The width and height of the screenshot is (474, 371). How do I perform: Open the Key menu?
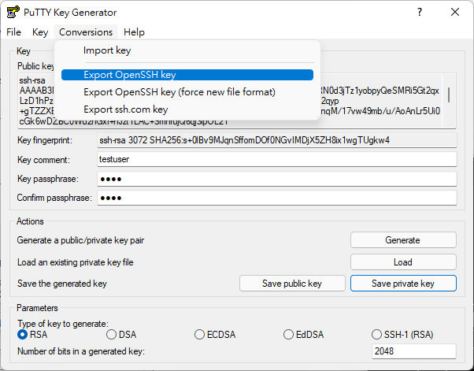(x=40, y=32)
